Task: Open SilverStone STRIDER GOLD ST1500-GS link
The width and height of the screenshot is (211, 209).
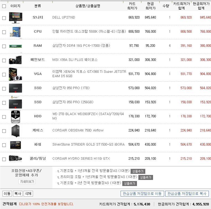Action: click(88, 145)
